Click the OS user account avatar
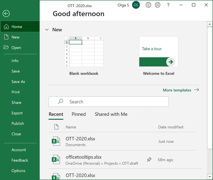213x180 pixels. pyautogui.click(x=136, y=5)
